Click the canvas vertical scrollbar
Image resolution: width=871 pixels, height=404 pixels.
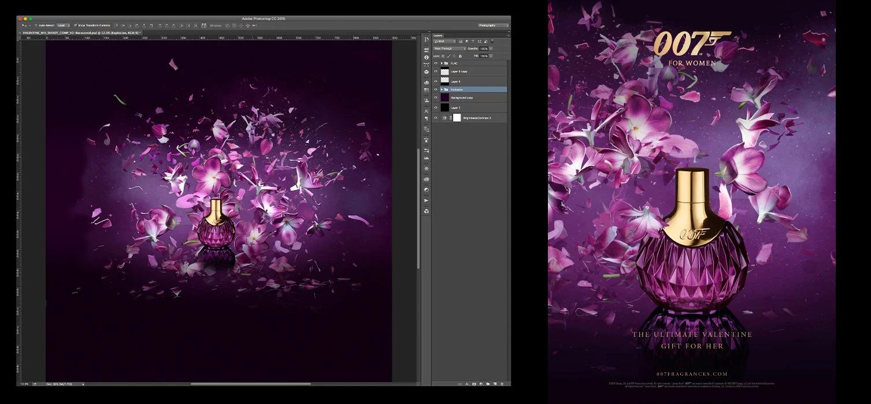[x=418, y=209]
